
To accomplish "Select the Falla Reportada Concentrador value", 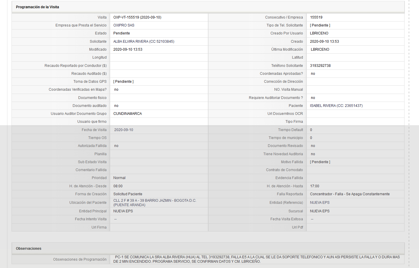I will pyautogui.click(x=350, y=194).
